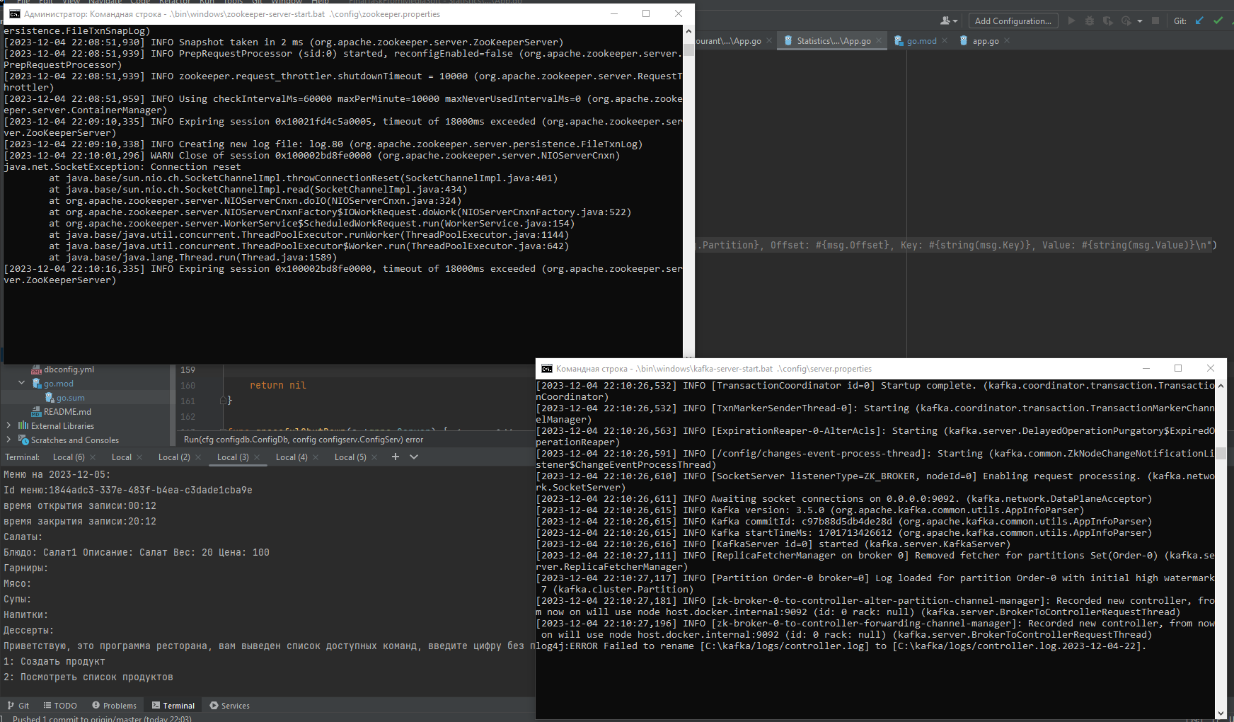
Task: Add a new terminal session with the plus icon
Action: pos(396,457)
